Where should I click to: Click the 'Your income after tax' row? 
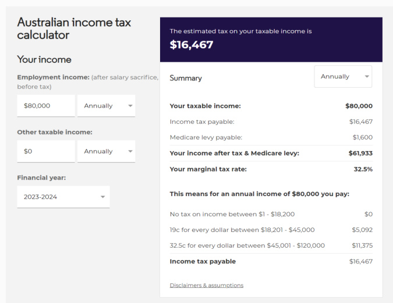271,153
